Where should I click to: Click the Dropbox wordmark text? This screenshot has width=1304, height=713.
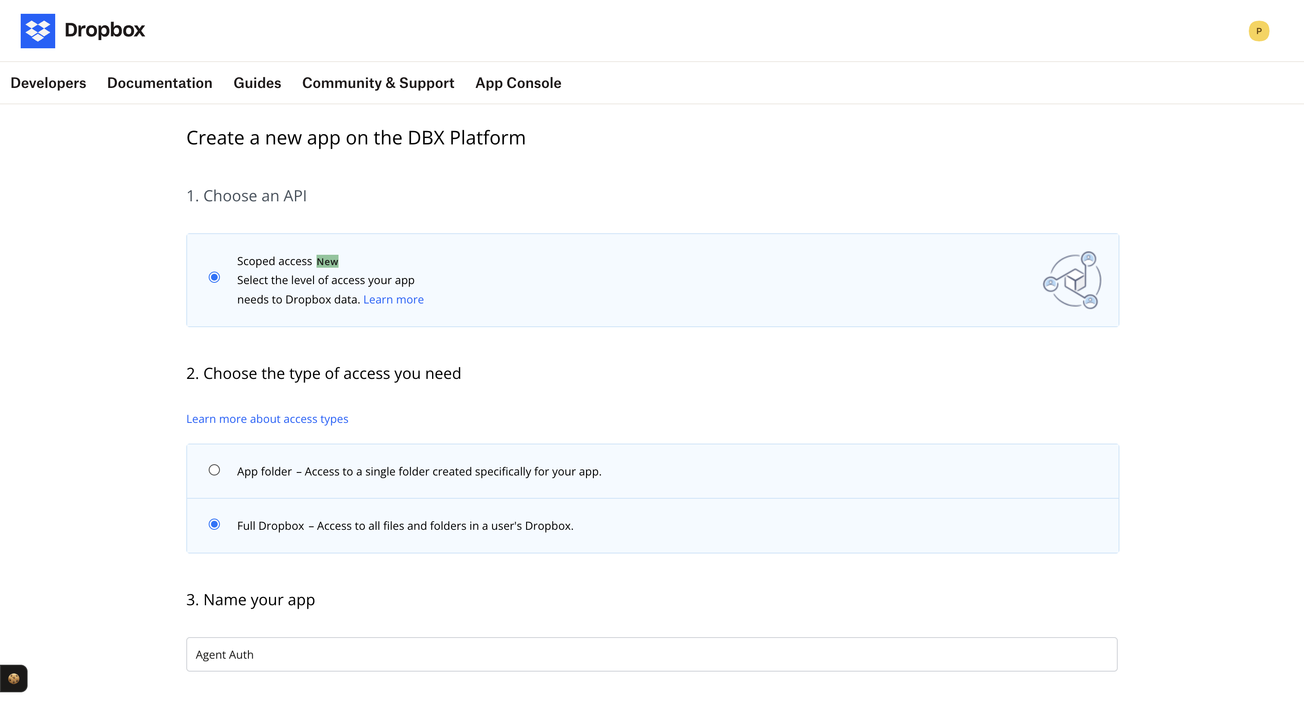pyautogui.click(x=105, y=30)
